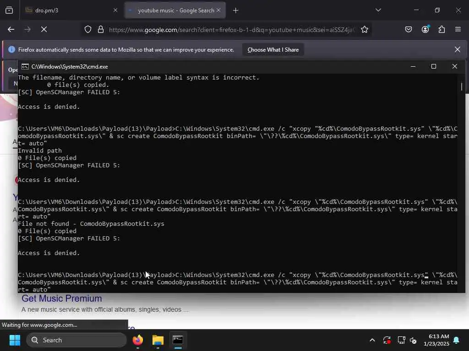Screen dimensions: 469x351
Task: Open File Explorer from the taskbar
Action: [158, 340]
